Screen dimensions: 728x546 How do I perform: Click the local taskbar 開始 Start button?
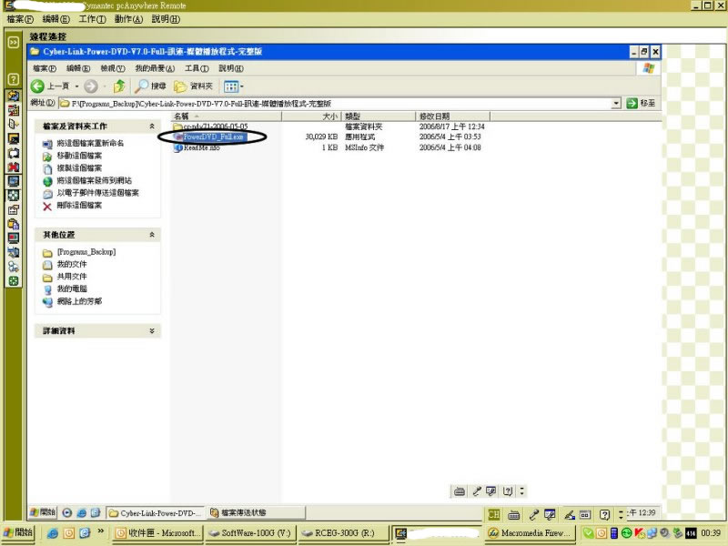point(18,532)
